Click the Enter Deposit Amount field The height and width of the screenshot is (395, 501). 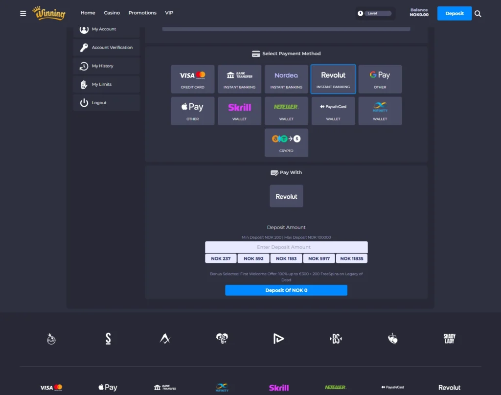pyautogui.click(x=286, y=247)
